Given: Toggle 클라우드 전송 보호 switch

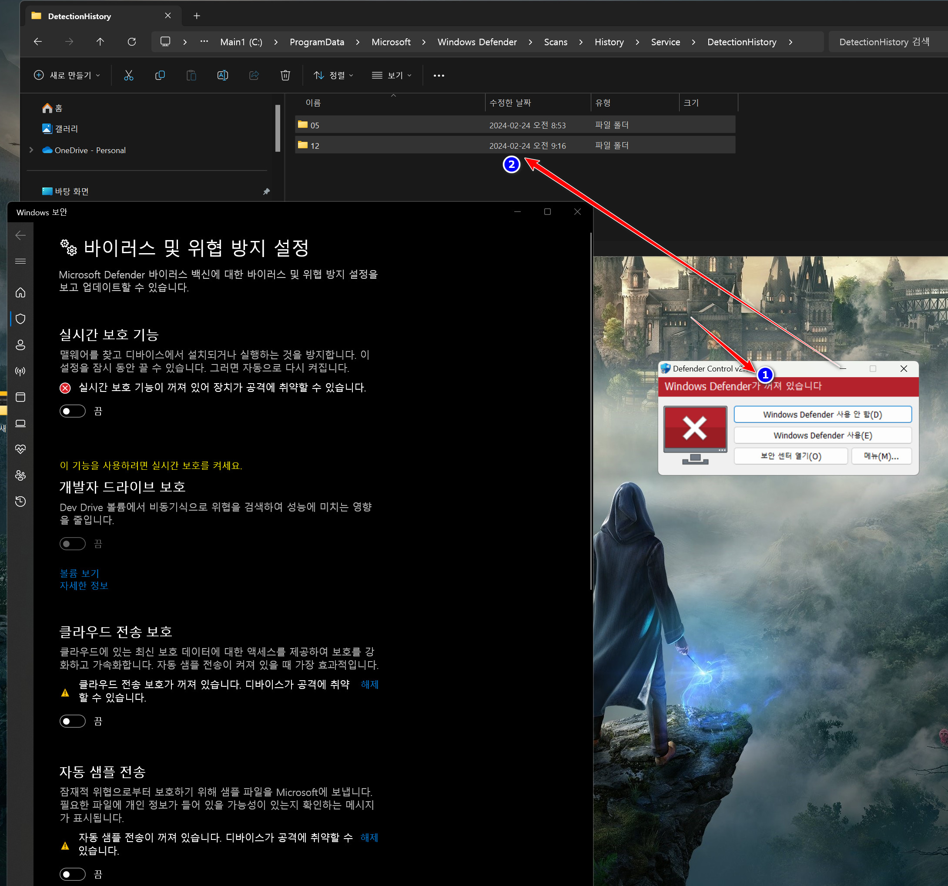Looking at the screenshot, I should 73,721.
